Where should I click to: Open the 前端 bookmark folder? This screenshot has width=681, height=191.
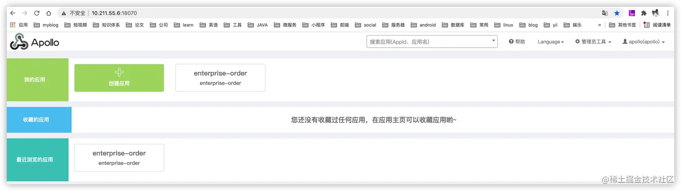(340, 25)
